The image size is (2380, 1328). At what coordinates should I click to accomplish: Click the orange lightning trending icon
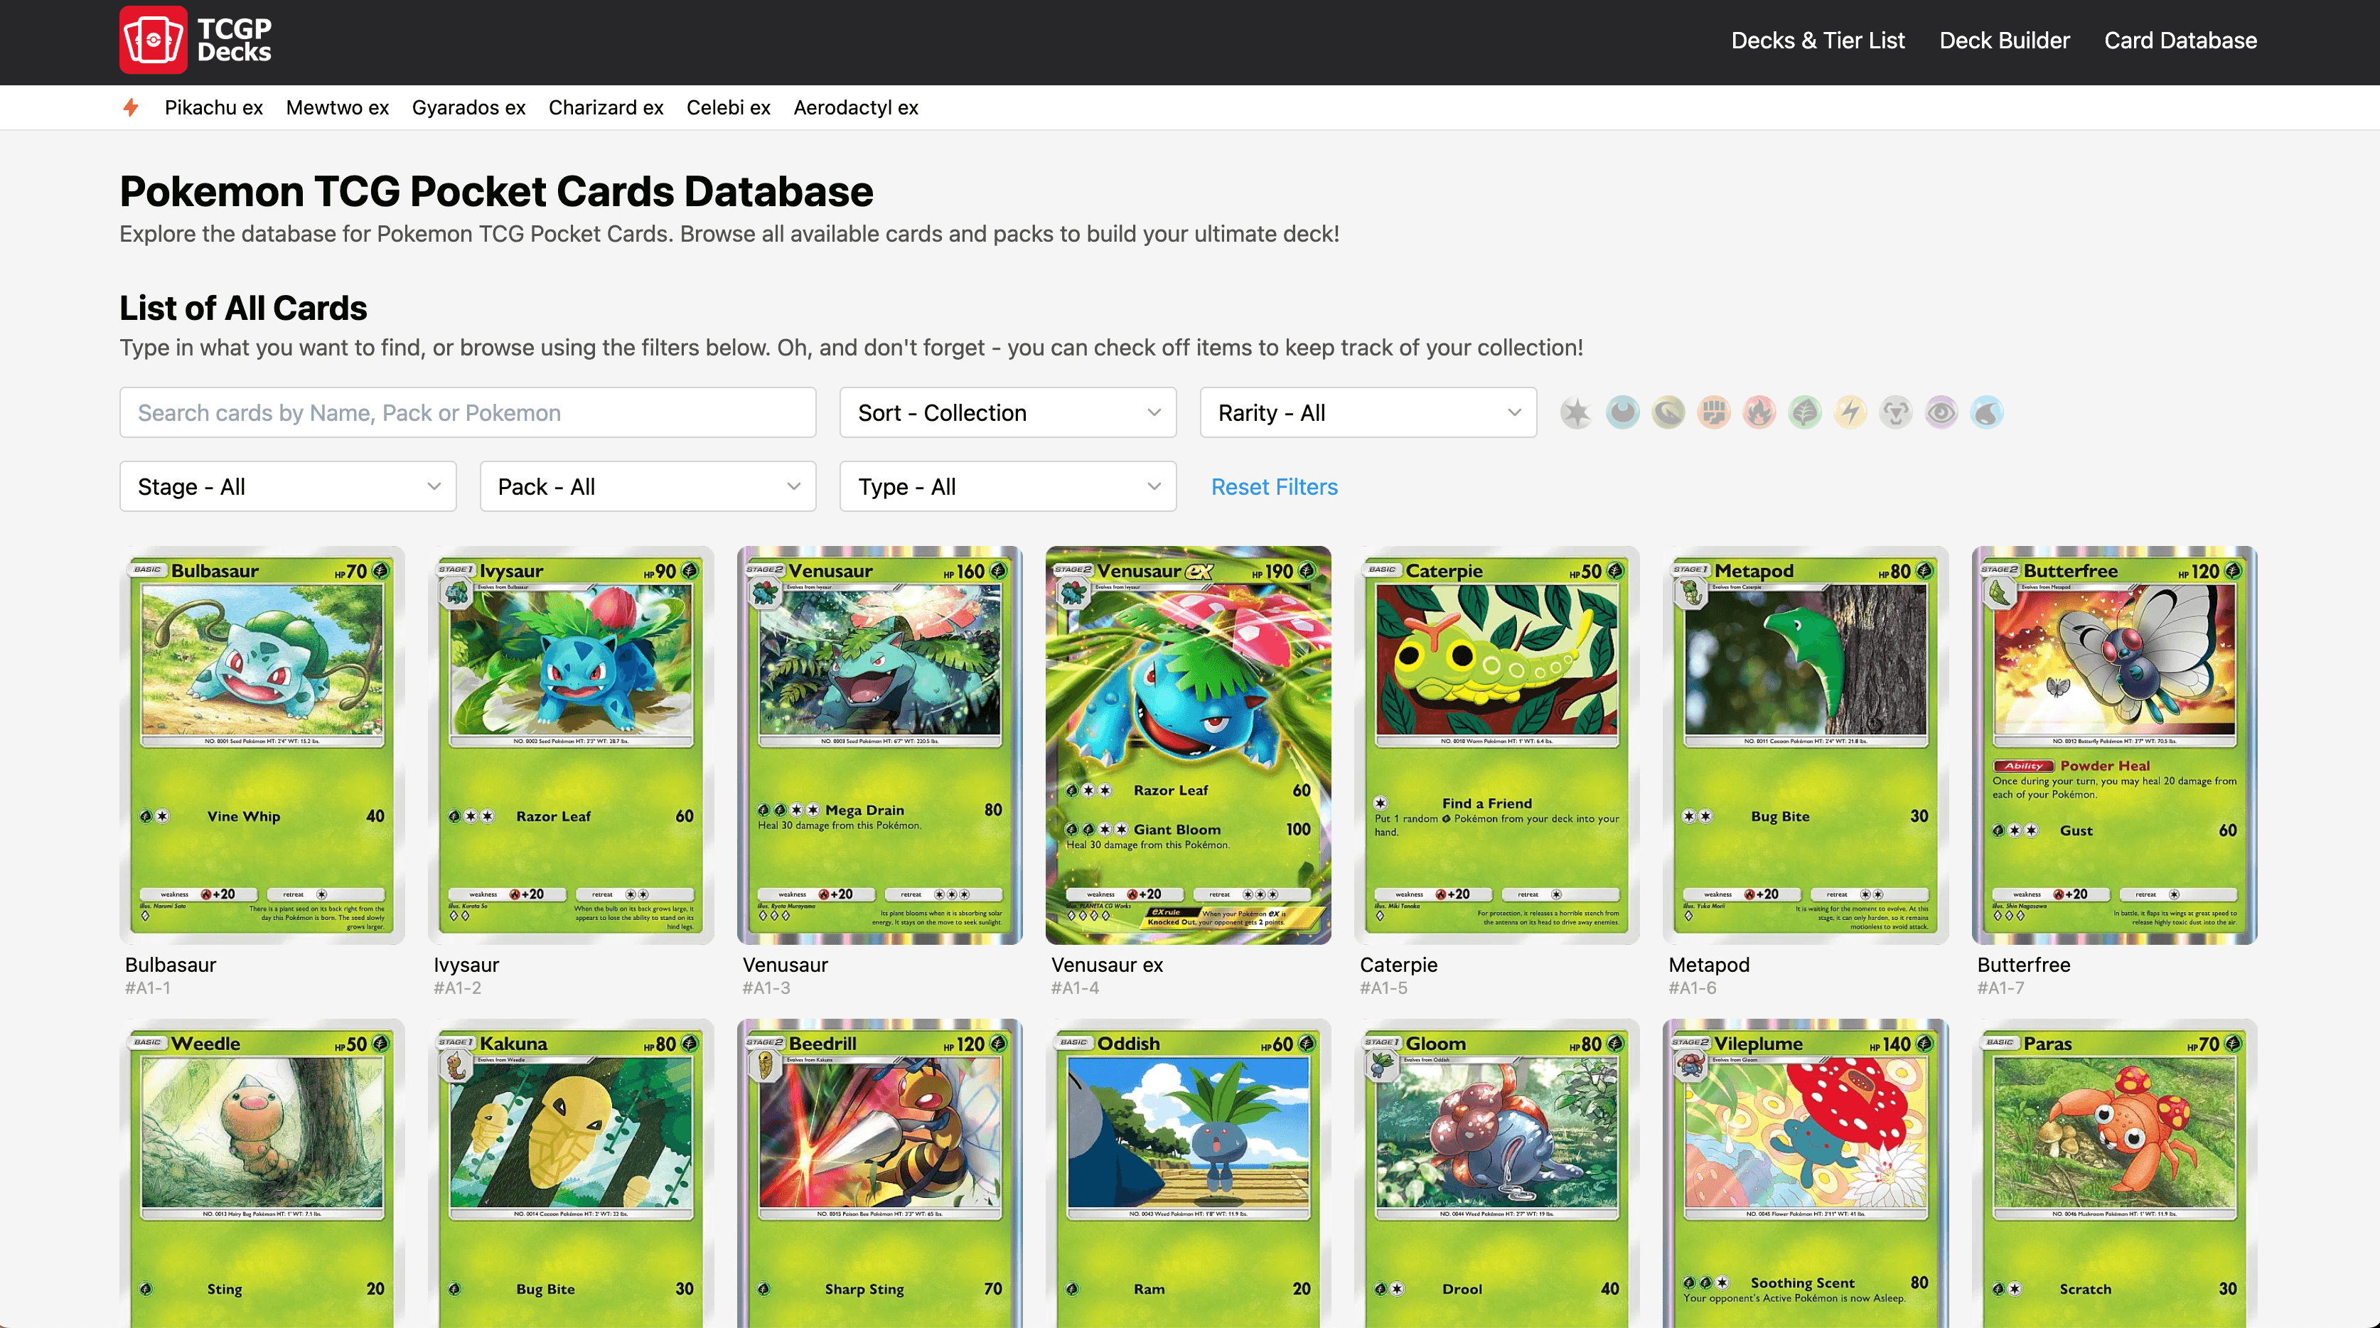pyautogui.click(x=132, y=107)
